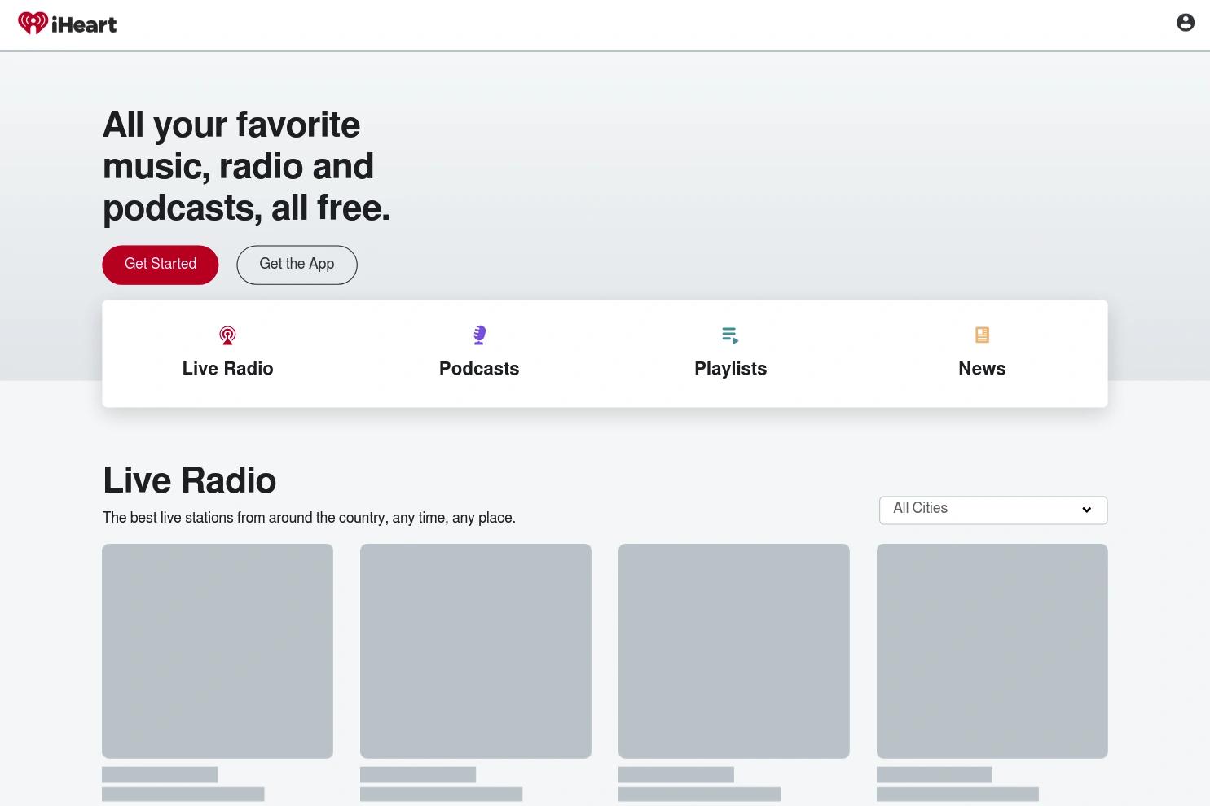The height and width of the screenshot is (806, 1210).
Task: Click the Get Started button
Action: click(161, 265)
